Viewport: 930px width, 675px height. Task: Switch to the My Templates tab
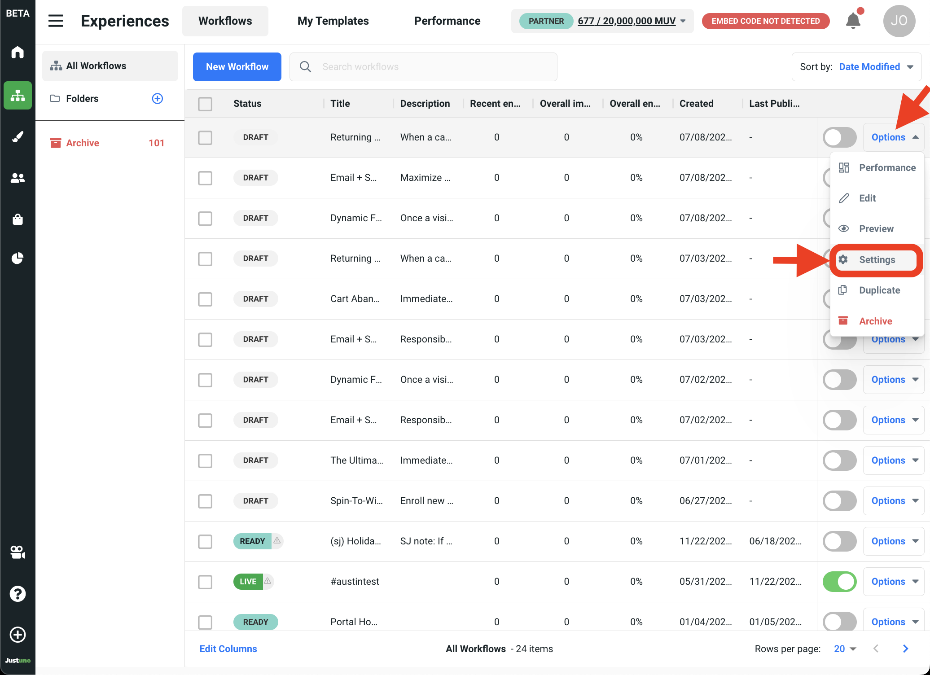333,21
